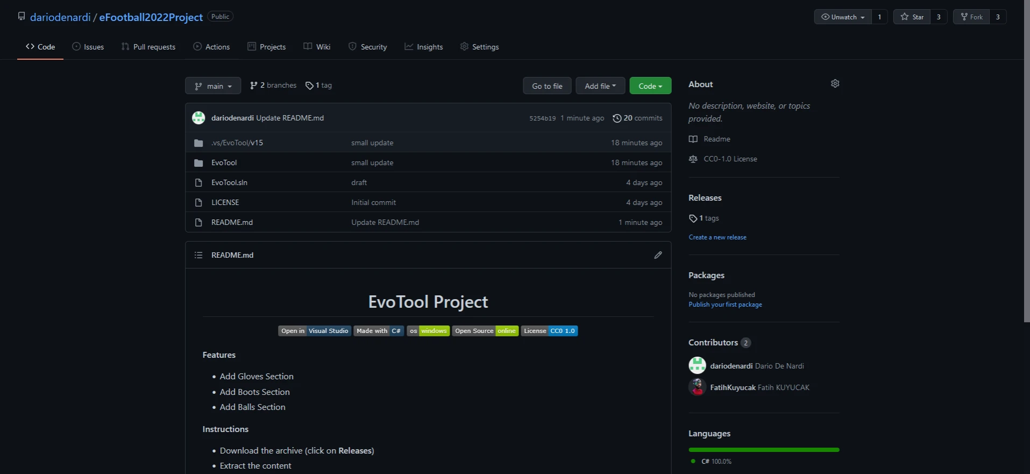
Task: Click the Open Source online badge
Action: coord(485,331)
